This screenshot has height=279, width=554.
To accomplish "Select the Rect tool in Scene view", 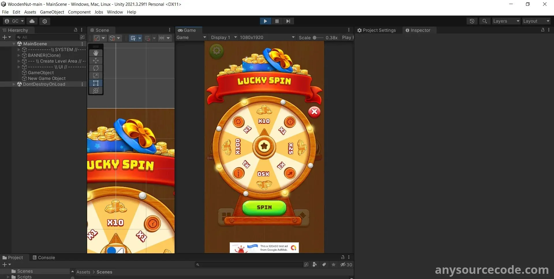I will pyautogui.click(x=96, y=83).
